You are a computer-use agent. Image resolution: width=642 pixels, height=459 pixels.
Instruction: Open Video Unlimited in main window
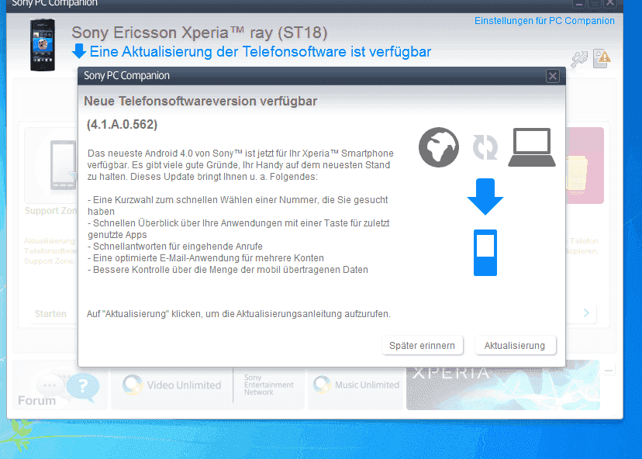click(172, 385)
